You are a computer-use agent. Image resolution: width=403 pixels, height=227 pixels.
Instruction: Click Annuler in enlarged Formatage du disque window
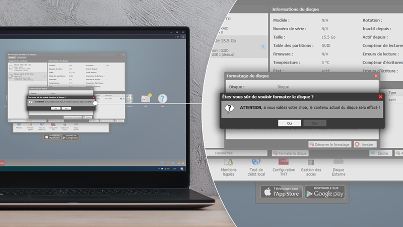[x=365, y=144]
